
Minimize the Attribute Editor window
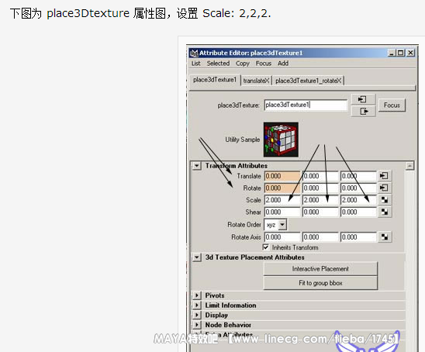coord(392,53)
